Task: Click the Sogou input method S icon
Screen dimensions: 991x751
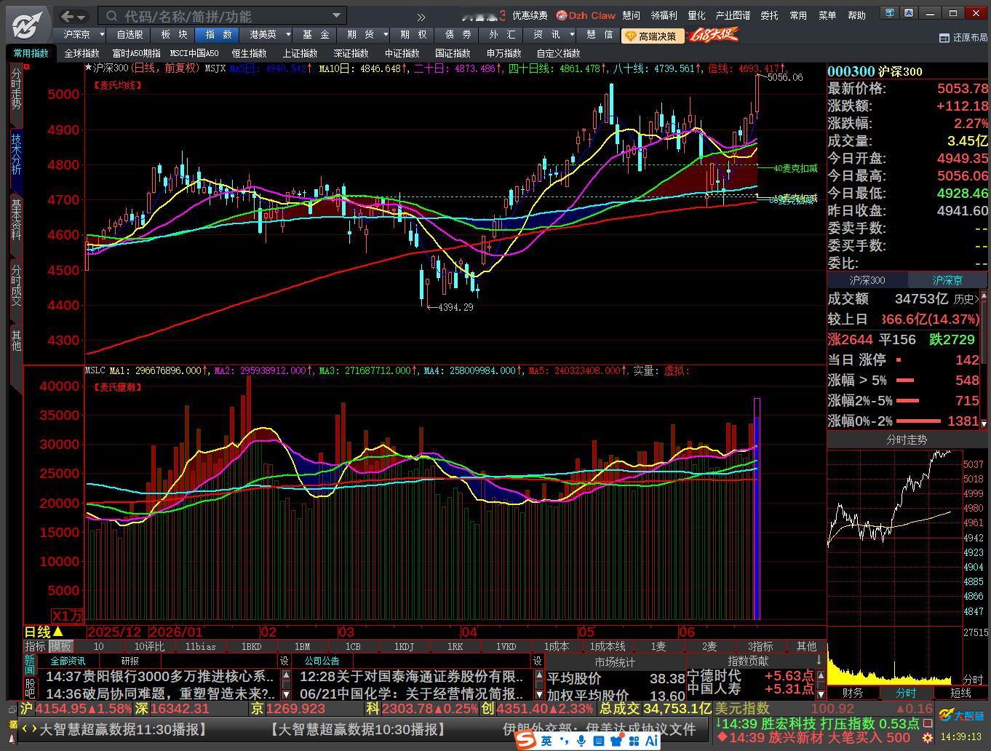Action: pos(526,740)
